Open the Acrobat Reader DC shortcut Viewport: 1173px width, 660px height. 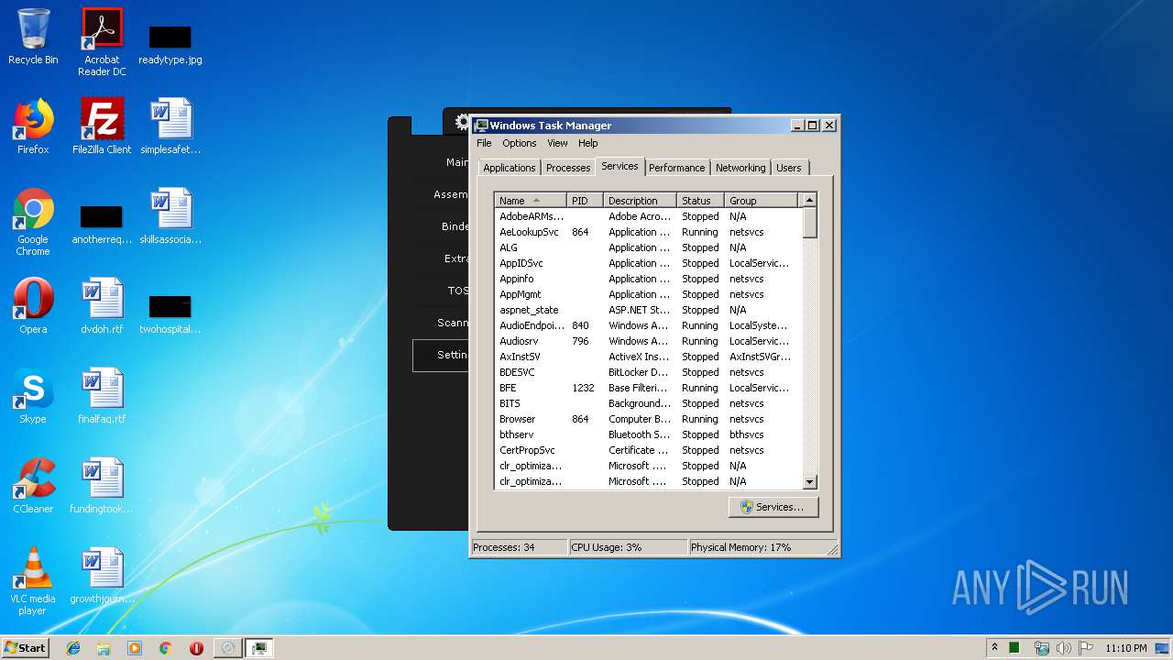102,37
